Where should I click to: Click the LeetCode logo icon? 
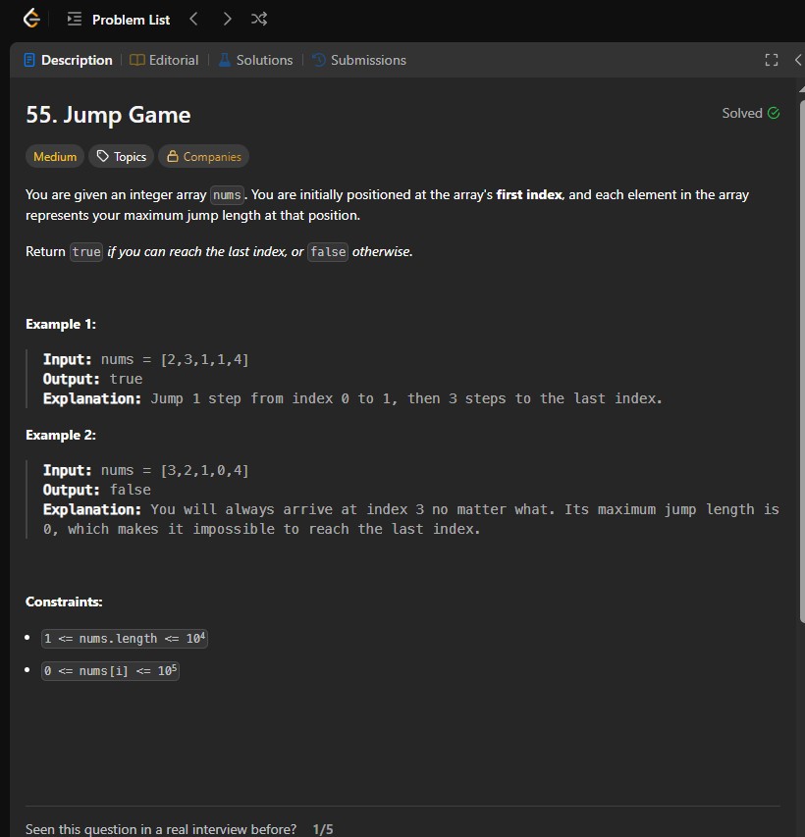click(31, 20)
